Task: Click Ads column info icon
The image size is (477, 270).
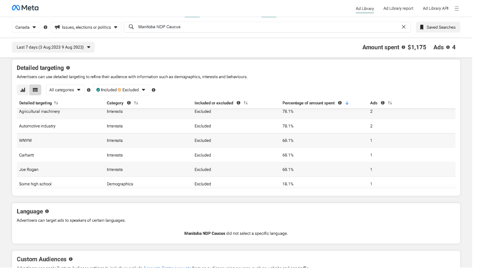Action: tap(383, 103)
